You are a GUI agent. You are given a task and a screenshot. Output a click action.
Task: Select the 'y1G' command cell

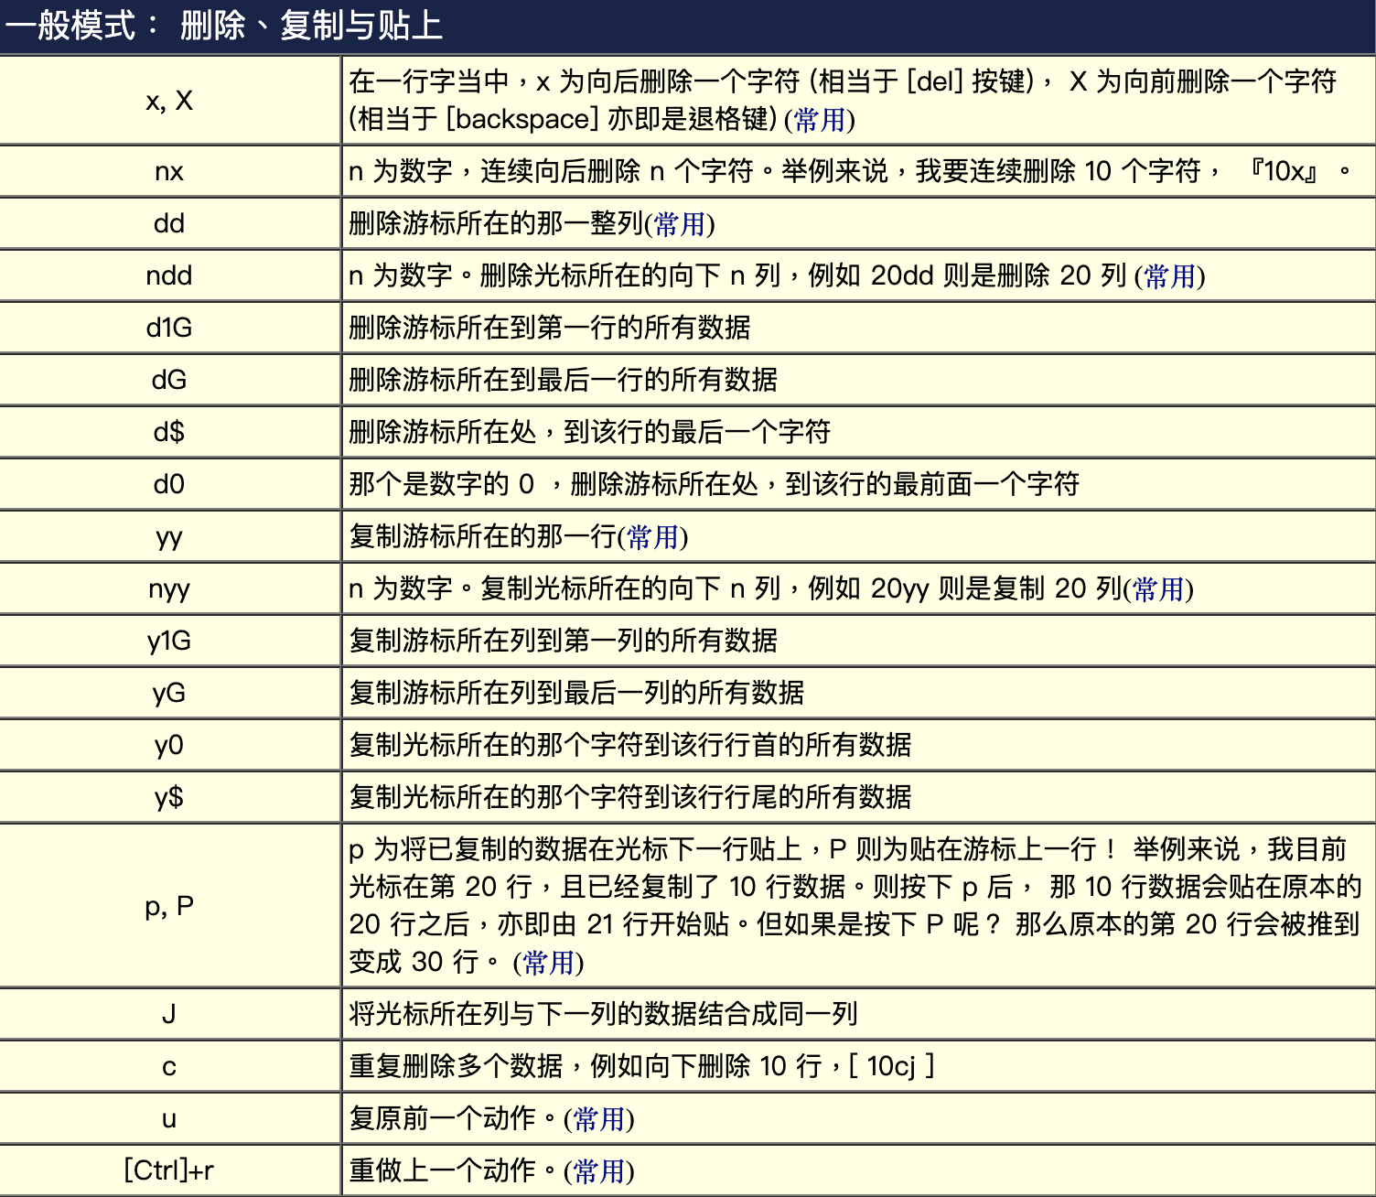(169, 641)
